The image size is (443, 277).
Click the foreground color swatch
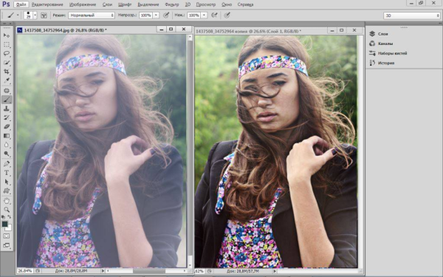coord(5,224)
